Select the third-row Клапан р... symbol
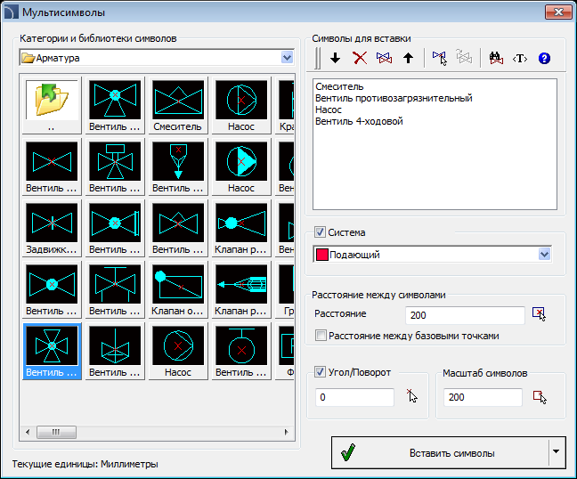The width and height of the screenshot is (577, 479). pyautogui.click(x=241, y=228)
